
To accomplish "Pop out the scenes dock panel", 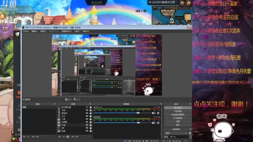I will pyautogui.click(x=54, y=104).
